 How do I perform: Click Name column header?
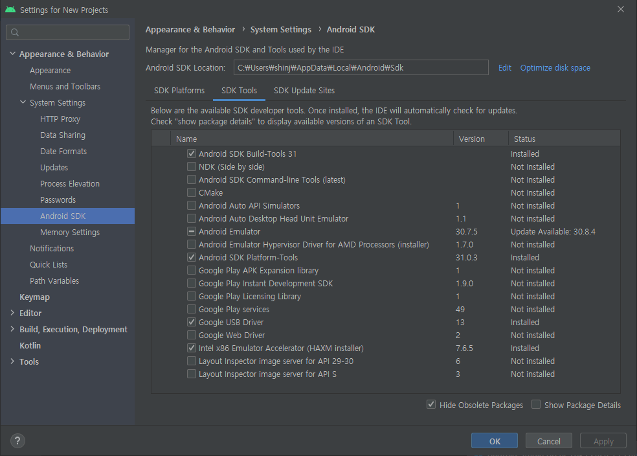click(311, 139)
